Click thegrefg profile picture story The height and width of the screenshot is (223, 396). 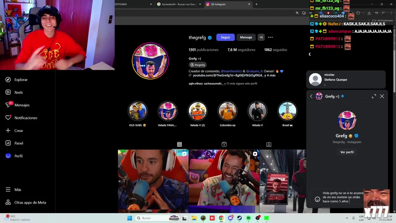point(150,61)
